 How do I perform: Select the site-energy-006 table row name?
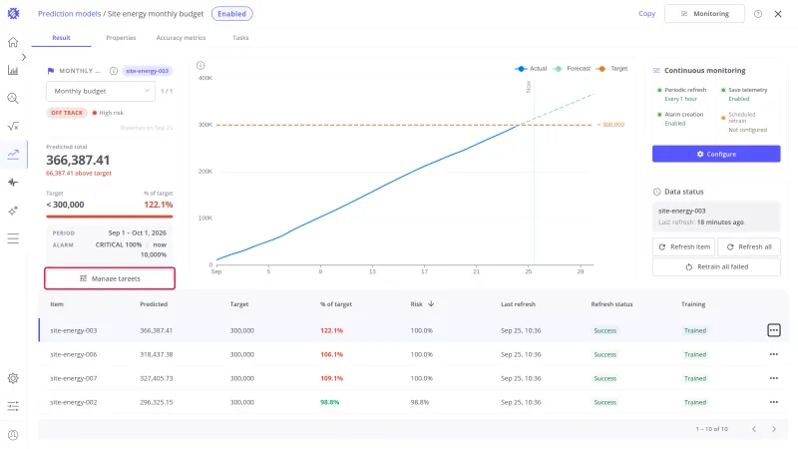(x=73, y=354)
